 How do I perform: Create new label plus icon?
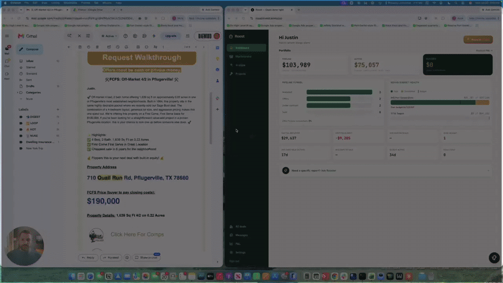(x=58, y=110)
